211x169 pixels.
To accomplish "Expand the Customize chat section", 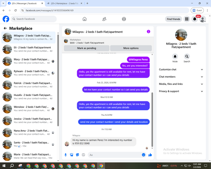I will pos(181,69).
